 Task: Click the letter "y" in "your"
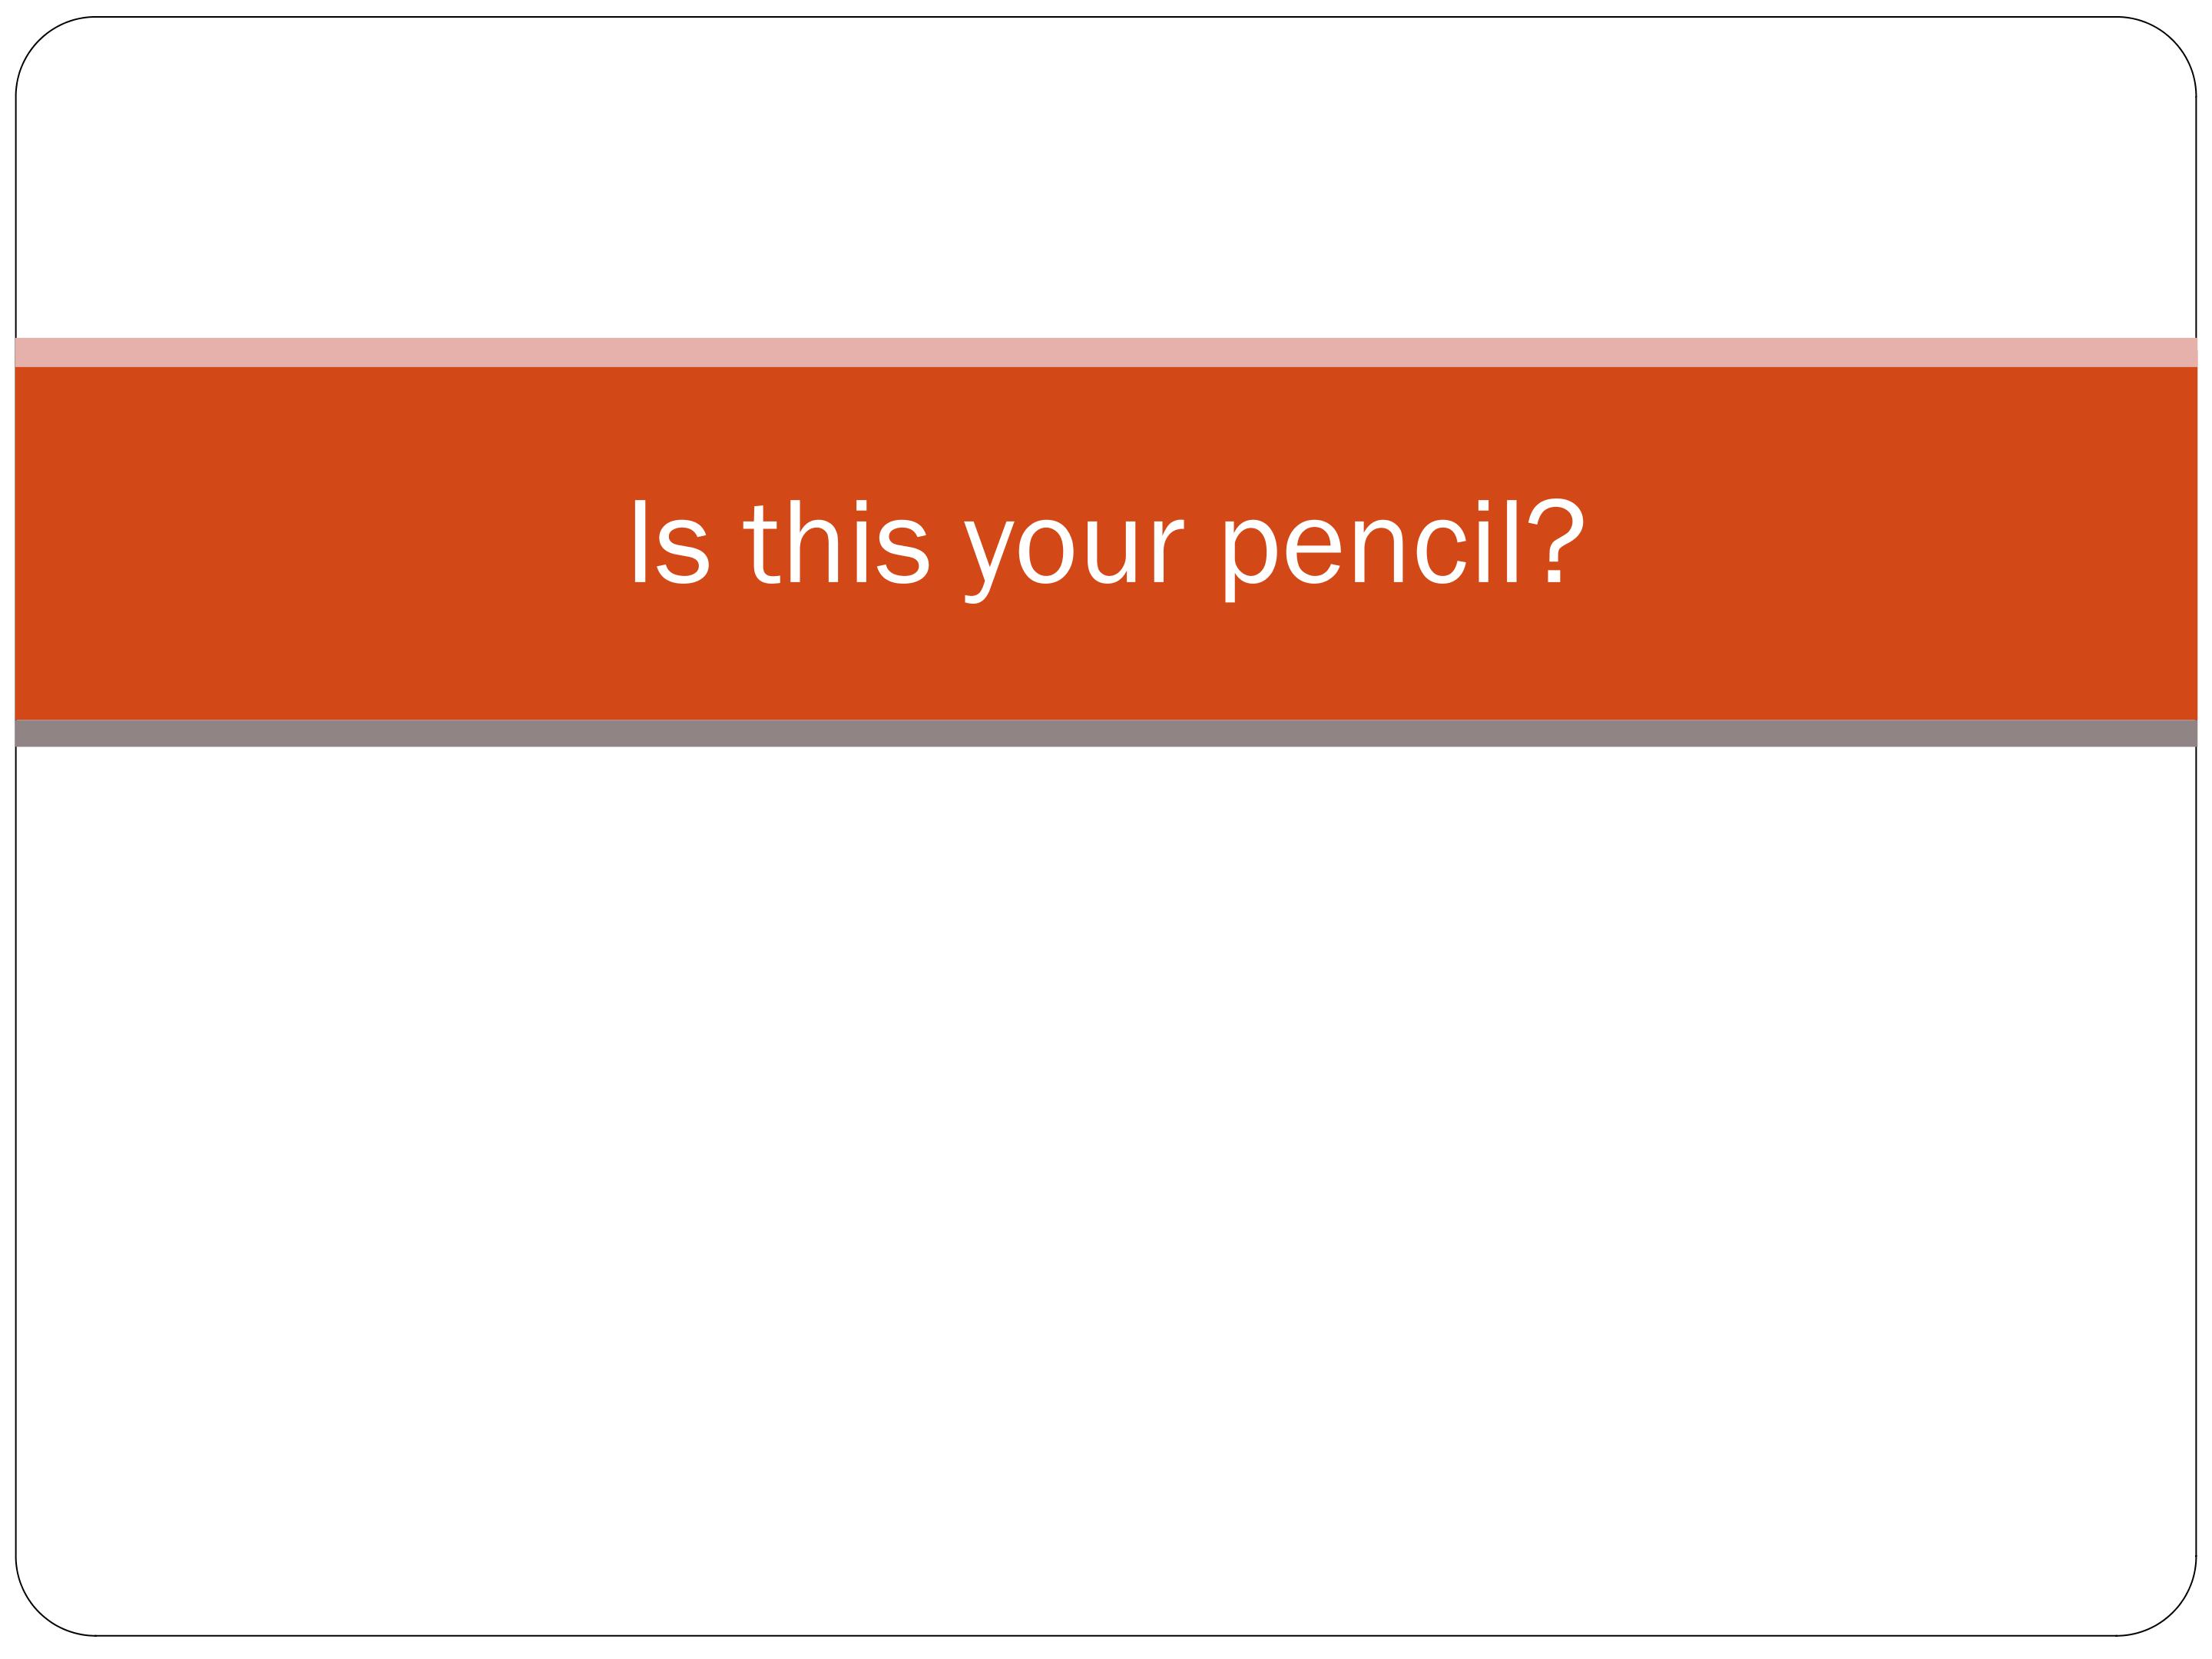point(989,558)
